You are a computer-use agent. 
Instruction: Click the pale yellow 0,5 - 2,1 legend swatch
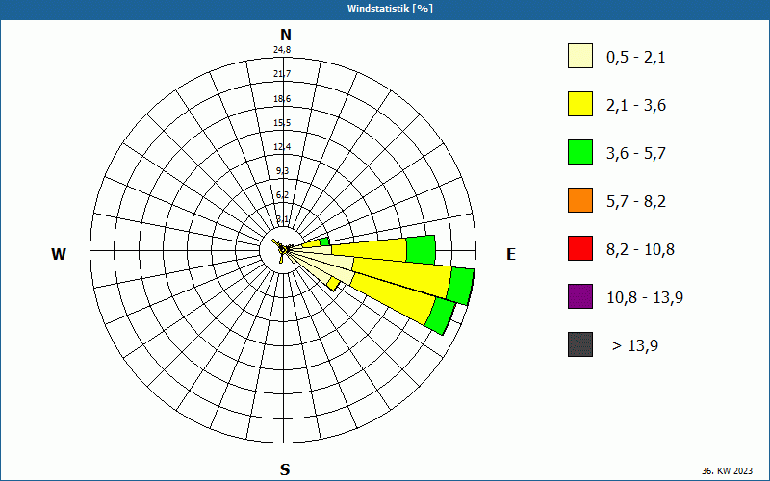(x=580, y=56)
